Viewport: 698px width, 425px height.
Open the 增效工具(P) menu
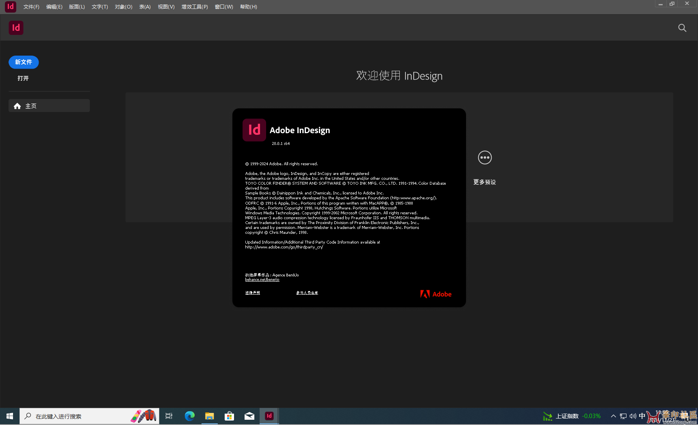click(195, 7)
